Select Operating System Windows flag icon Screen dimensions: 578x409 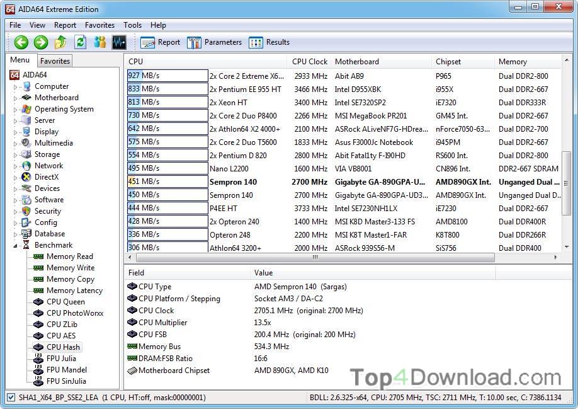pos(26,109)
